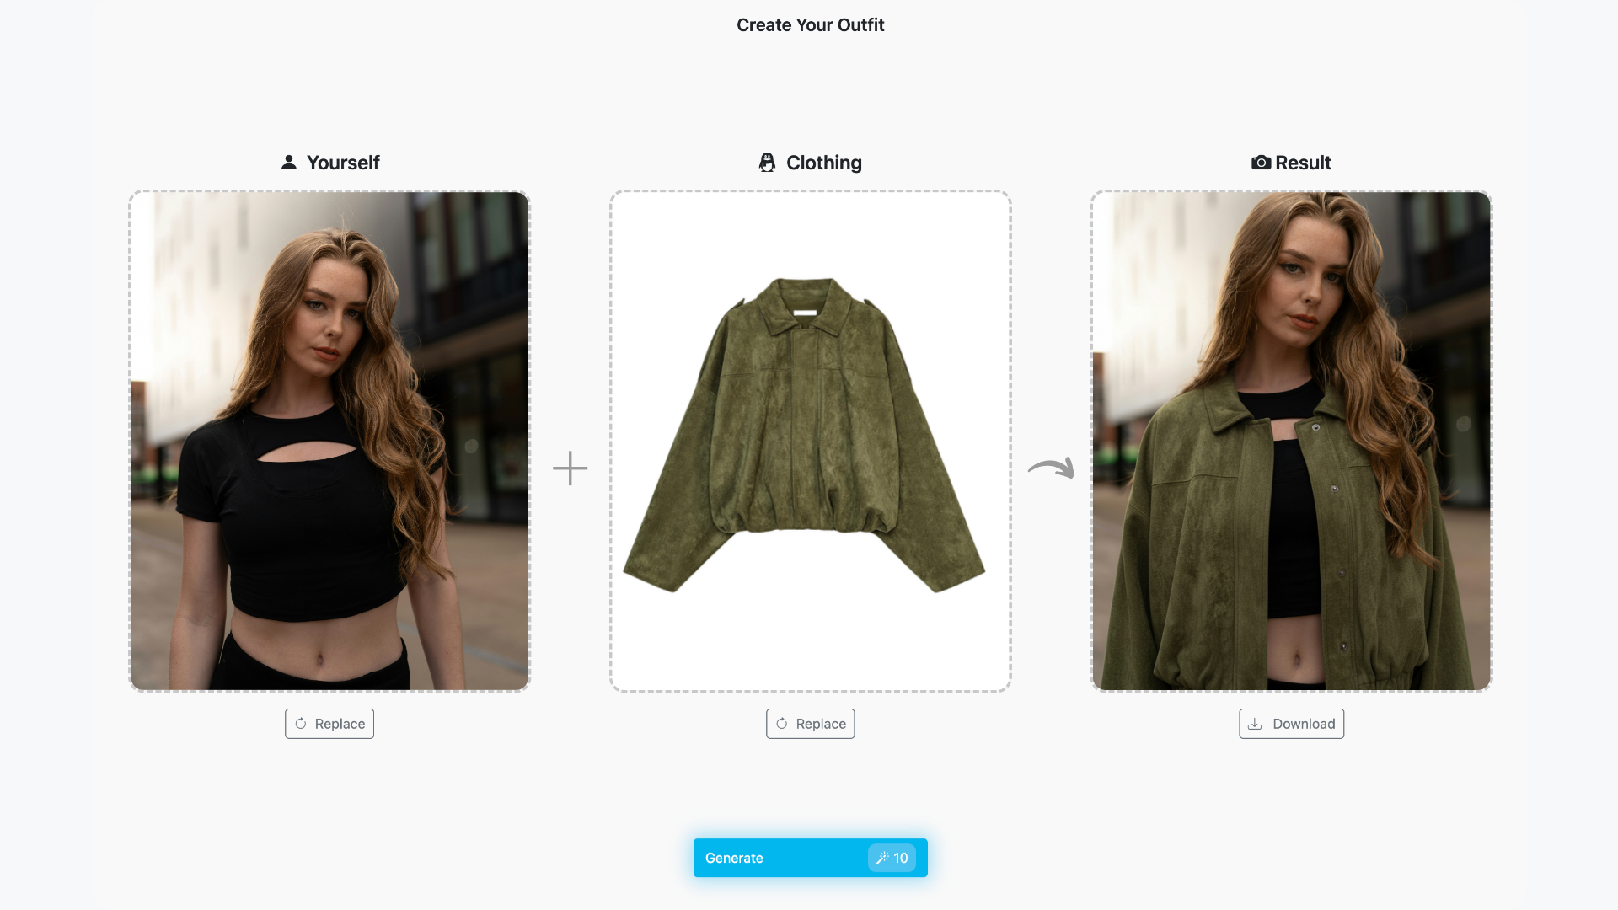Open the generated result photo

[1291, 441]
